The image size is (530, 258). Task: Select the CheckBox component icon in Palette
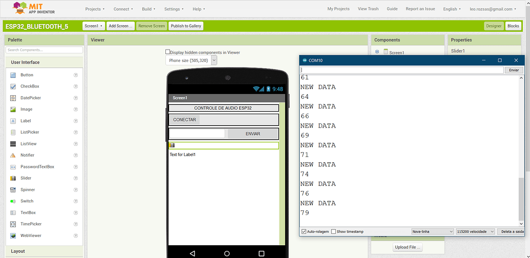point(13,87)
